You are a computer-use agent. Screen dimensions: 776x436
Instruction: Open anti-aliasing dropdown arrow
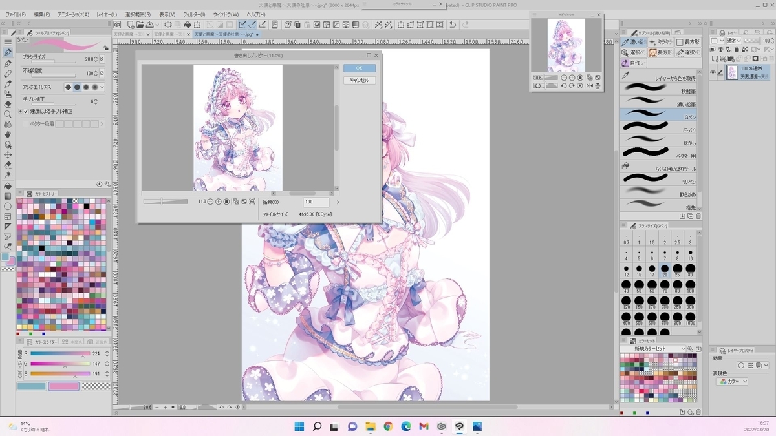click(x=102, y=87)
